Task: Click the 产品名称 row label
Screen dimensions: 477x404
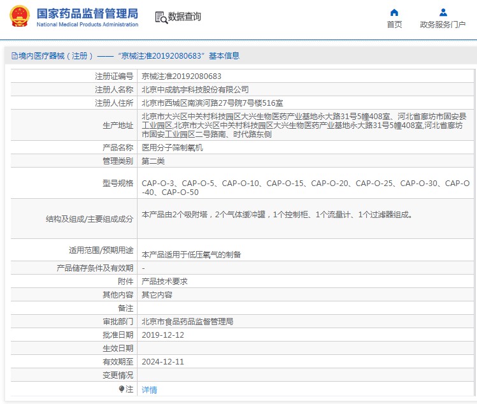Action: (118, 148)
